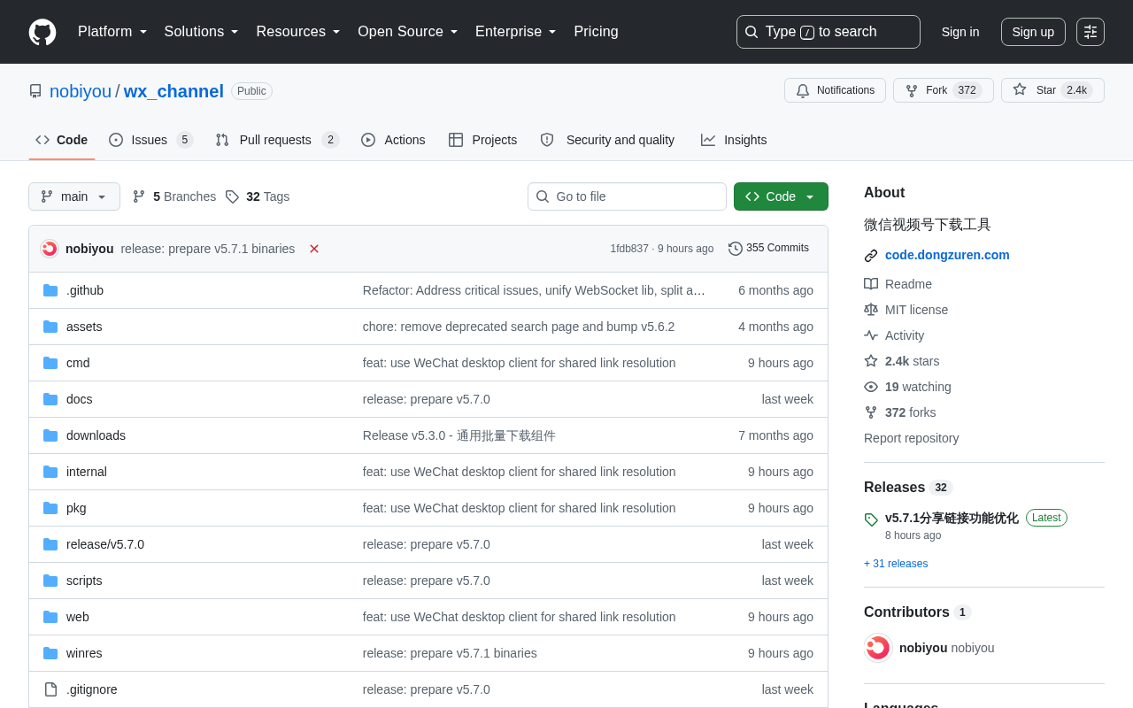Viewport: 1133px width, 708px height.
Task: Click the .github folder icon
Action: point(50,290)
